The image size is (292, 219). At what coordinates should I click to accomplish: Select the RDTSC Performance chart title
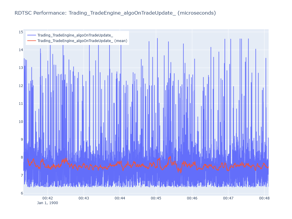pos(115,13)
